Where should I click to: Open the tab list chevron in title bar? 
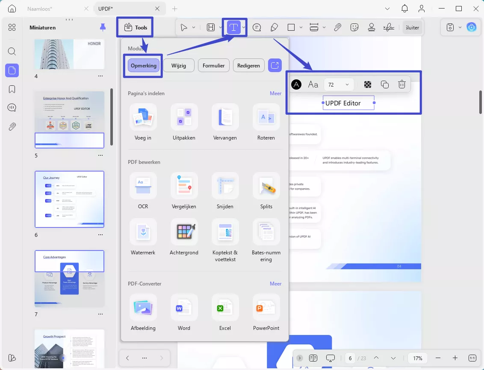387,9
